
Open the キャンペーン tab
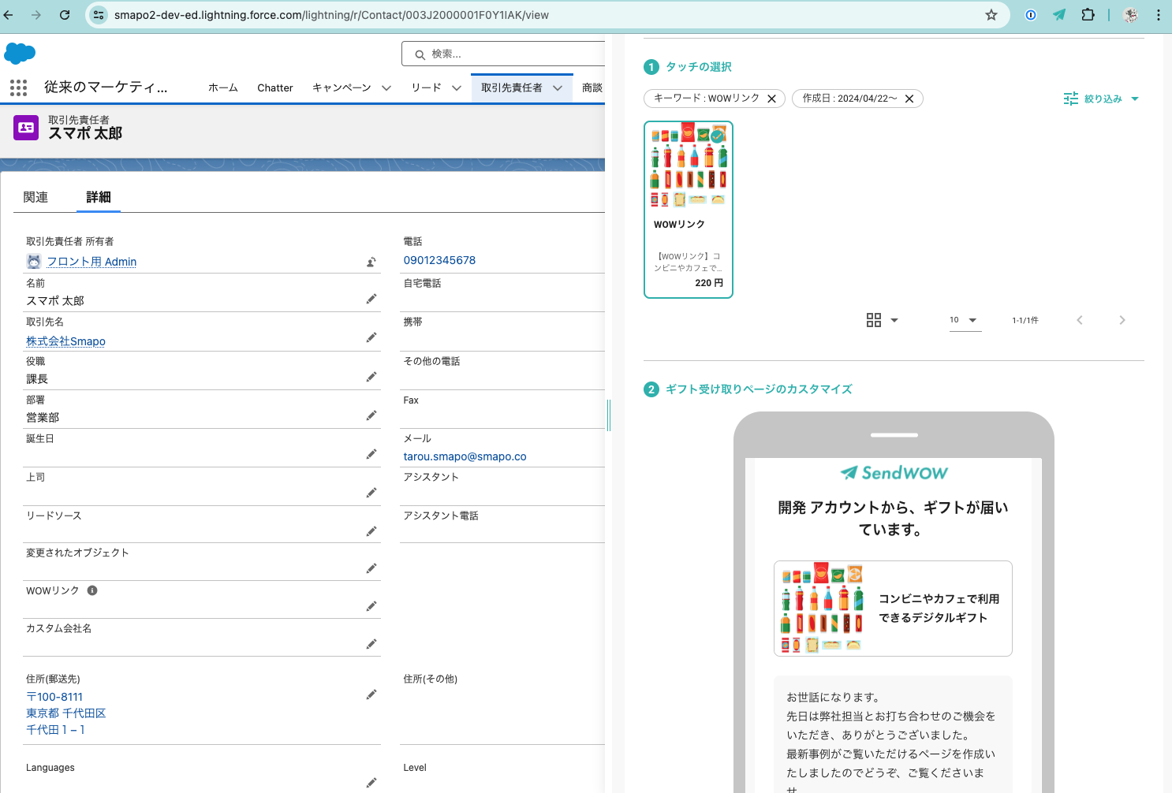tap(342, 87)
